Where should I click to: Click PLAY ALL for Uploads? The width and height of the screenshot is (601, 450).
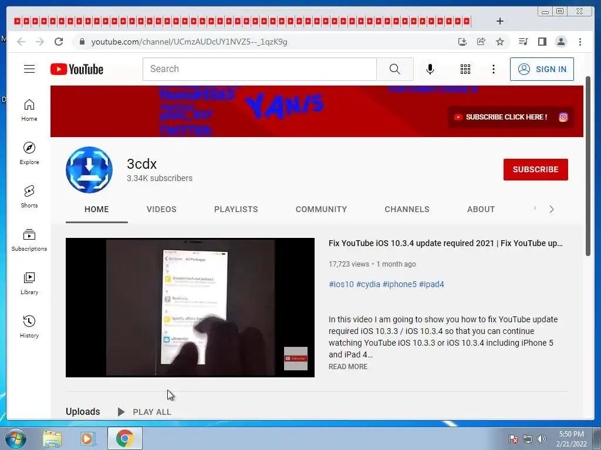click(144, 412)
